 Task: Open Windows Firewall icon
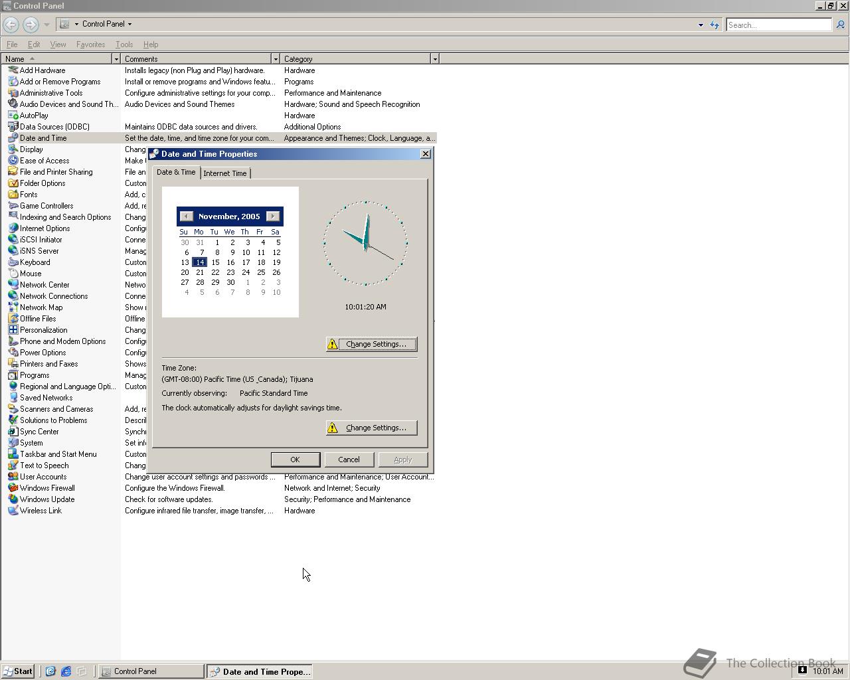pyautogui.click(x=13, y=488)
